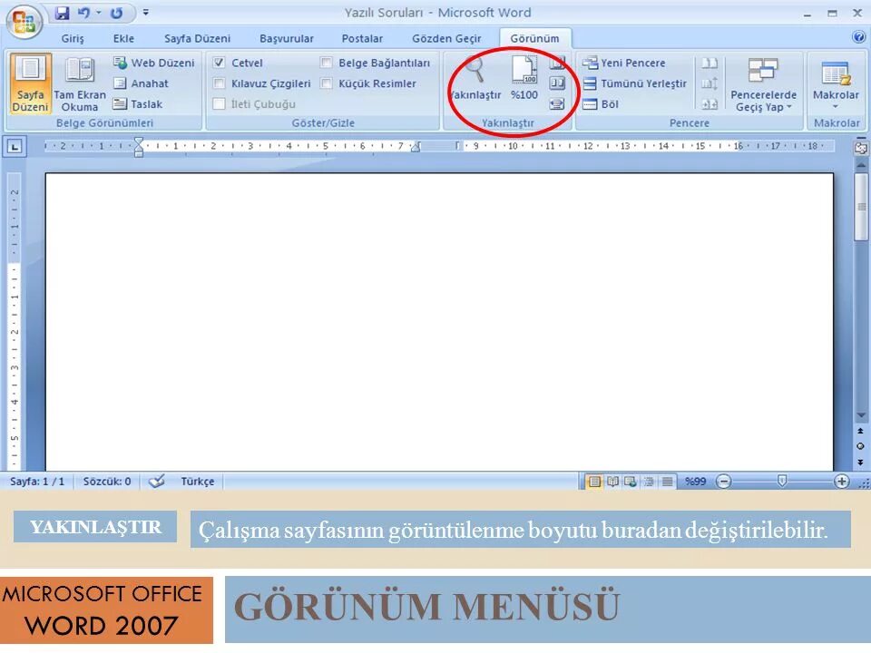
Task: Undo last action in Quick Access Toolbar
Action: 83,13
